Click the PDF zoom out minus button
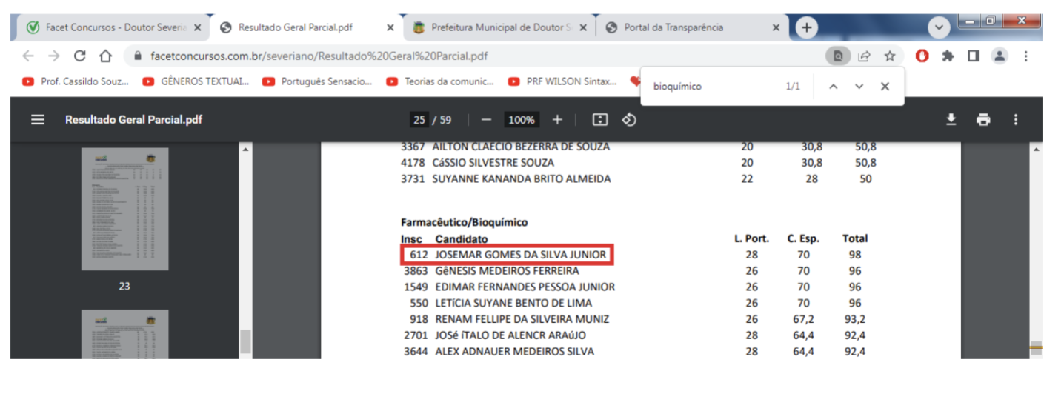The image size is (1061, 394). click(x=486, y=120)
